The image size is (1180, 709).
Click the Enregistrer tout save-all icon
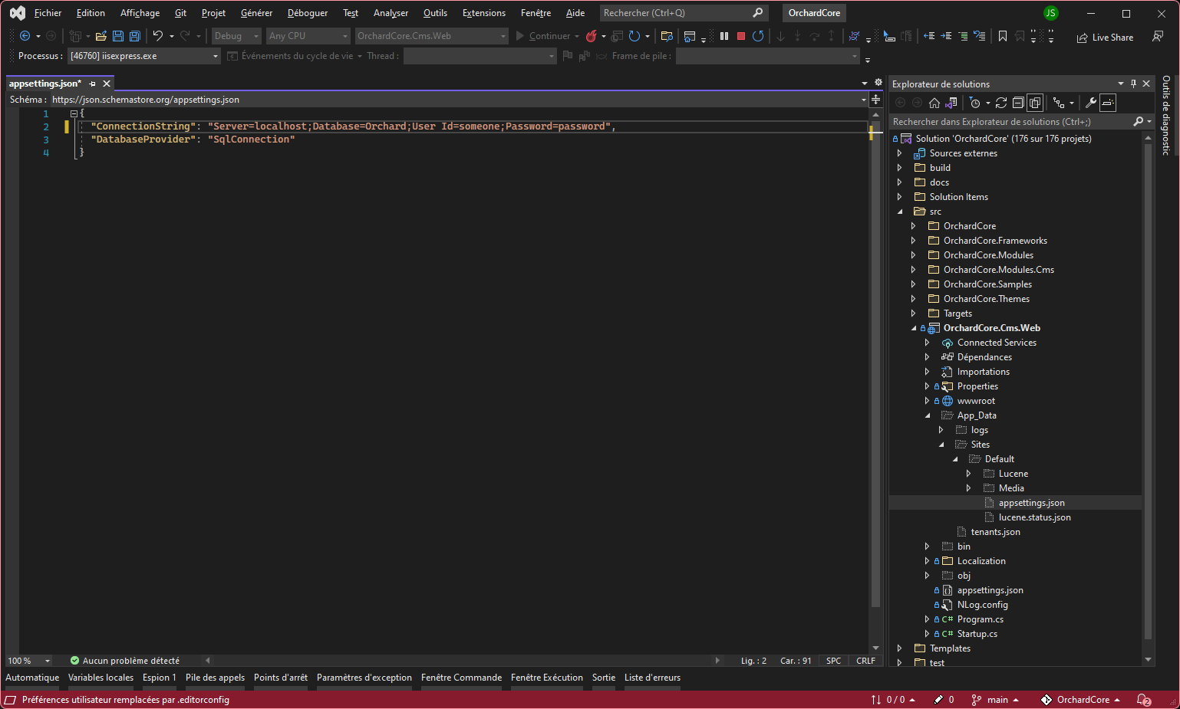(135, 36)
